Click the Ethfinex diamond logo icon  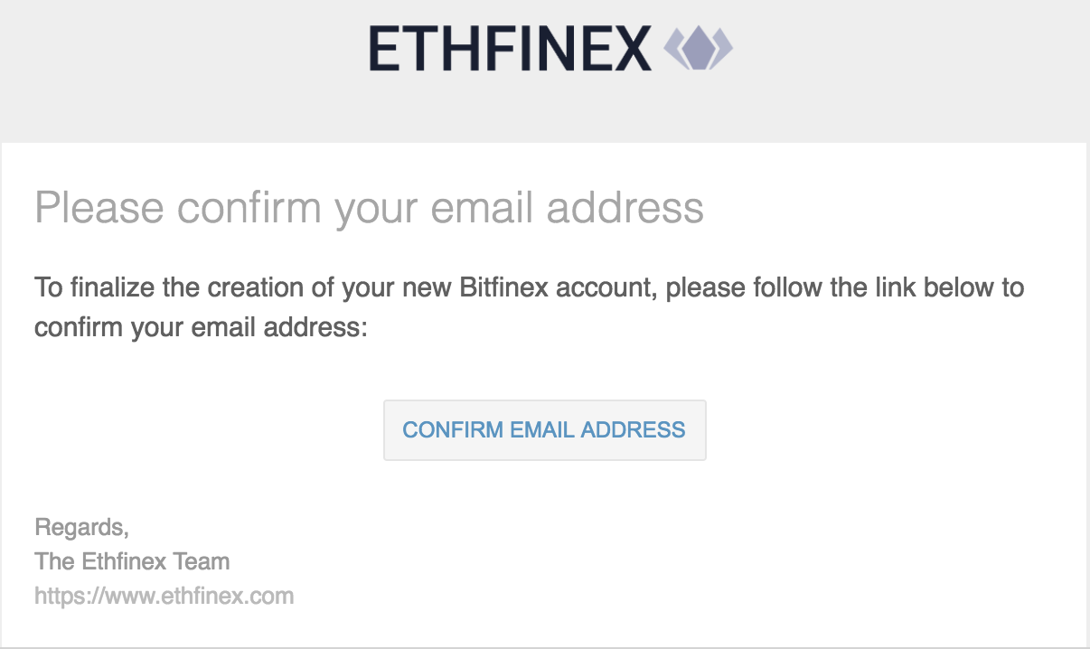(698, 48)
